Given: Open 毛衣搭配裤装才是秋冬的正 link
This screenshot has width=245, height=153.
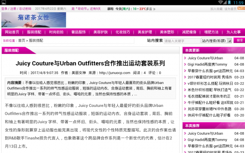Looking at the screenshot, I should pyautogui.click(x=209, y=96).
